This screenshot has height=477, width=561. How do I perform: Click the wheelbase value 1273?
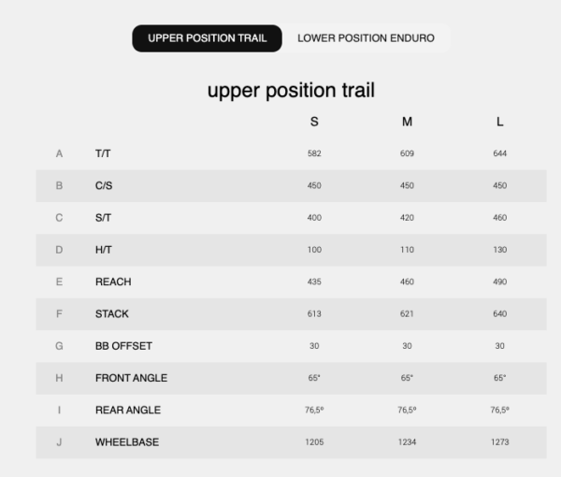click(500, 442)
